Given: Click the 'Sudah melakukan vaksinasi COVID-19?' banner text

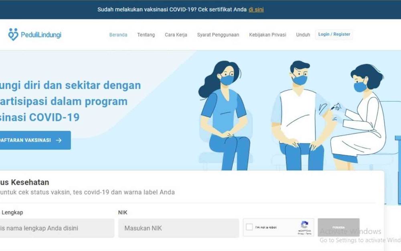Looking at the screenshot, I should click(x=147, y=10).
